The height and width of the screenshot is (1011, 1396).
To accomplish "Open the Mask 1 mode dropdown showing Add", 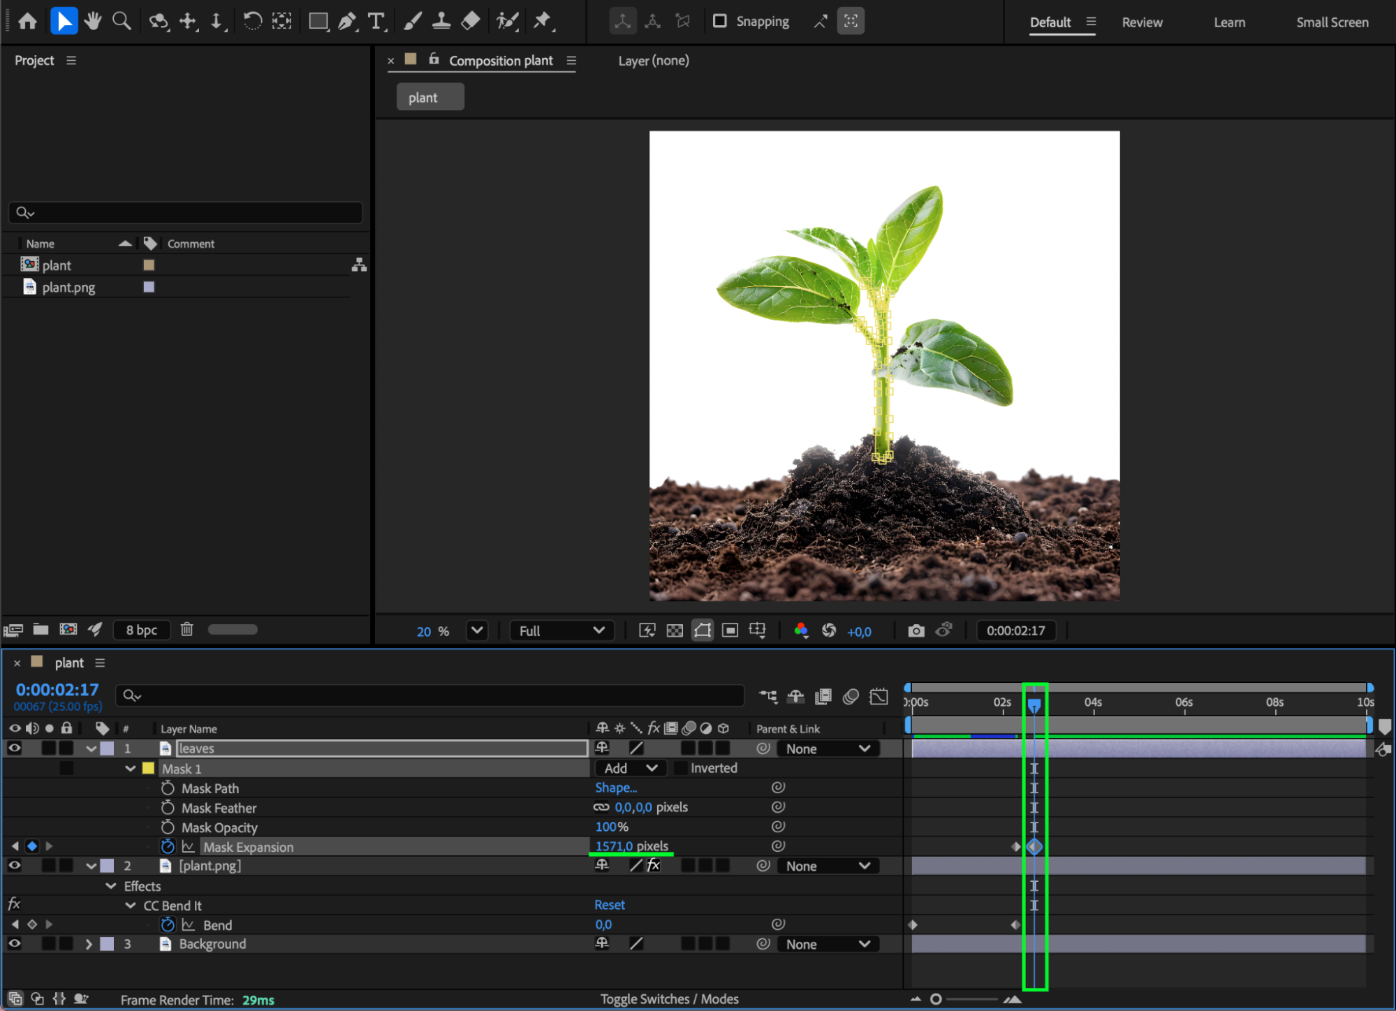I will tap(630, 768).
